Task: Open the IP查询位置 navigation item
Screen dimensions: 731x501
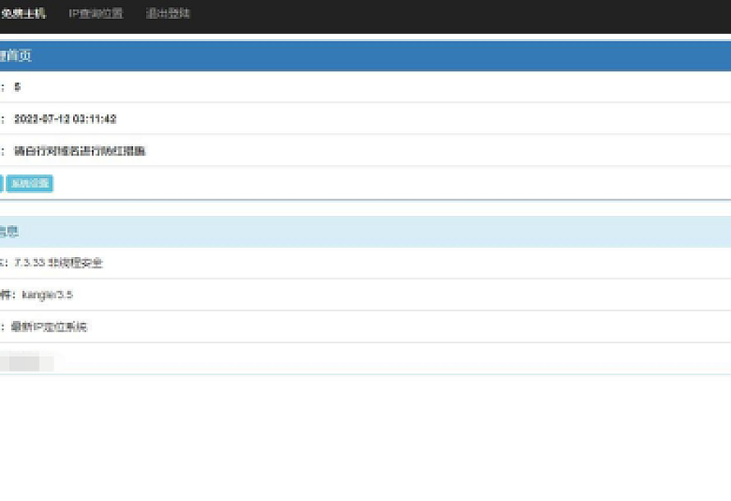Action: [95, 14]
